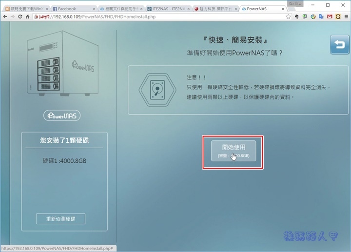351x252 pixels.
Task: Close the PowerNAS tab
Action: coord(283,9)
